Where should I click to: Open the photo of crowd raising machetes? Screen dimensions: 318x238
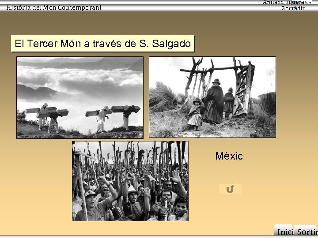[130, 181]
